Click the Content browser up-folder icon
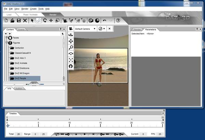 (63, 34)
